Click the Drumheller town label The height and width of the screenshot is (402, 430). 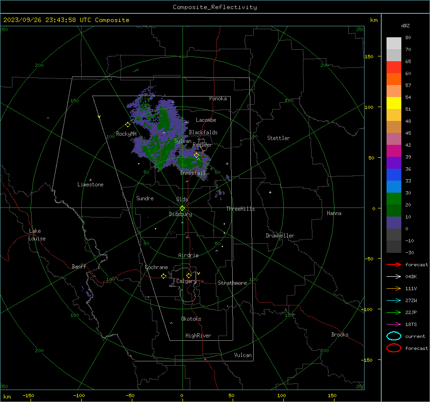click(280, 236)
